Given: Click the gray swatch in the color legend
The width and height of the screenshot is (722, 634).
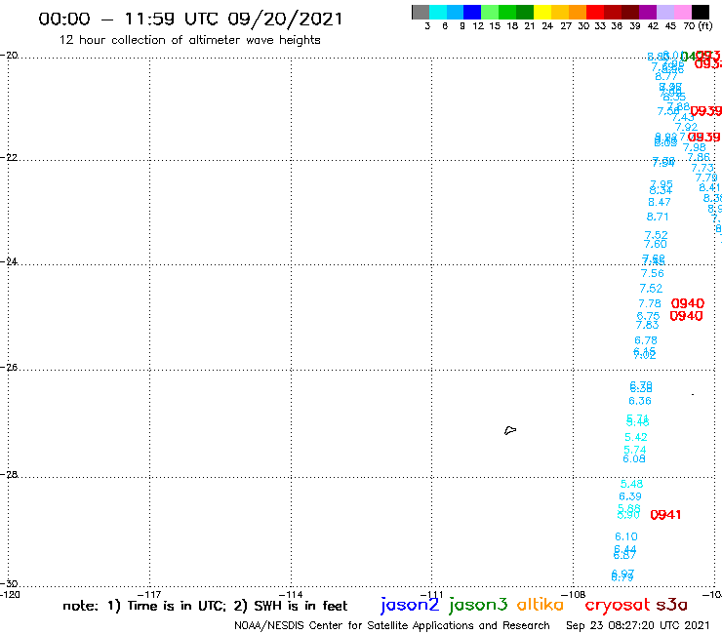Looking at the screenshot, I should (421, 12).
